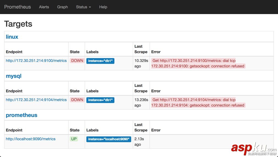Click the Labels column header in prometheus table

tap(92, 130)
